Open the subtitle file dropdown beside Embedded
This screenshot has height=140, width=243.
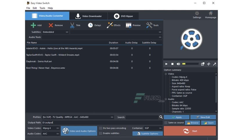[116, 32]
